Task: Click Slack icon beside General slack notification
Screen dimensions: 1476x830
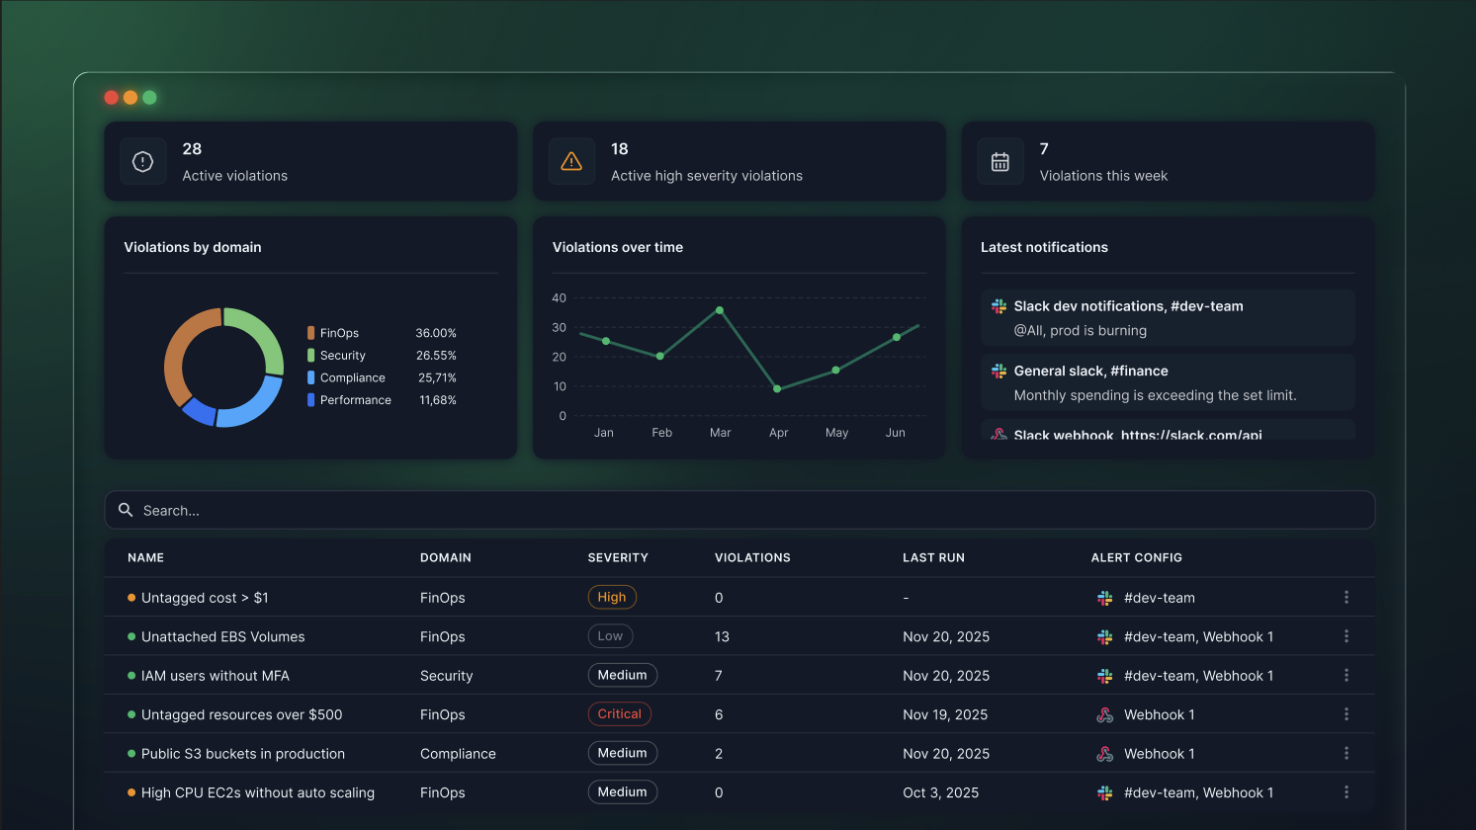Action: [998, 371]
